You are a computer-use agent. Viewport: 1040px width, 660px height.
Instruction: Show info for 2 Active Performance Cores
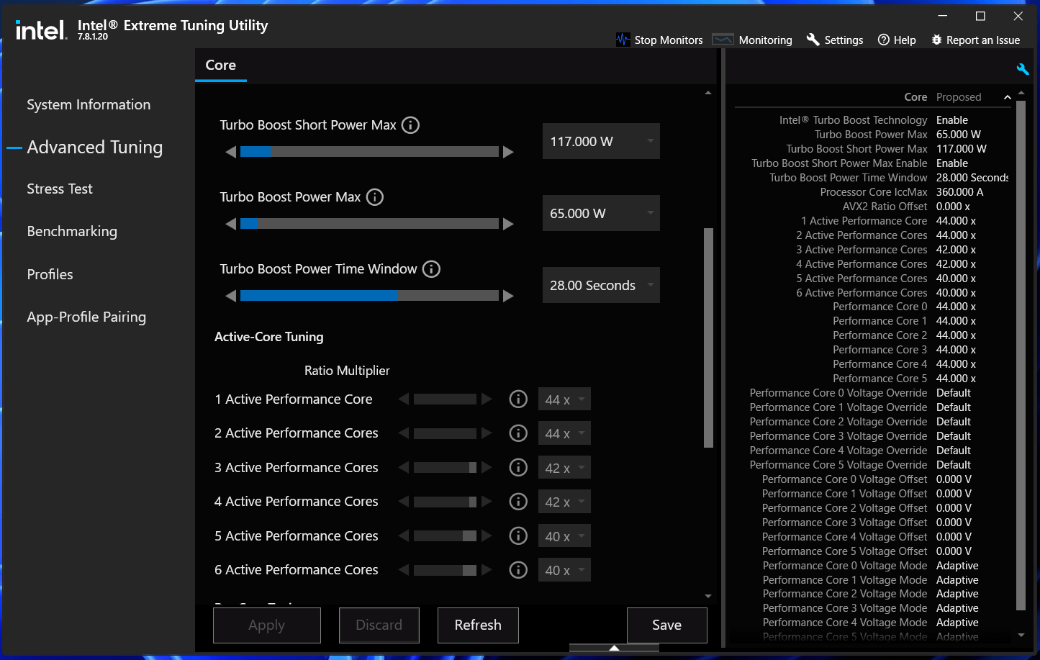[518, 433]
